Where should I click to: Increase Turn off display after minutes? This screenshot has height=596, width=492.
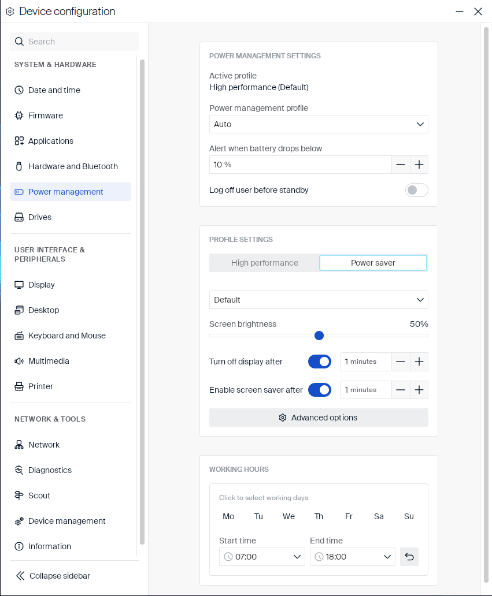click(x=419, y=362)
